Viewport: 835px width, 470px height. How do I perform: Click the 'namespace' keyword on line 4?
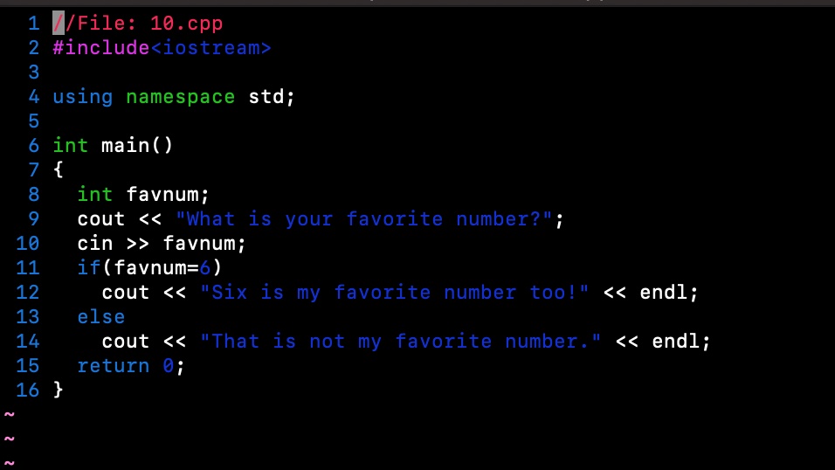click(x=181, y=97)
